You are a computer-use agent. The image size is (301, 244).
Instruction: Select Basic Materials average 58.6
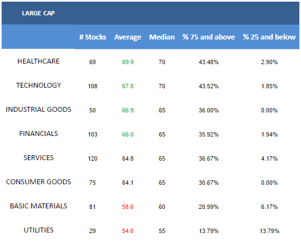128,207
